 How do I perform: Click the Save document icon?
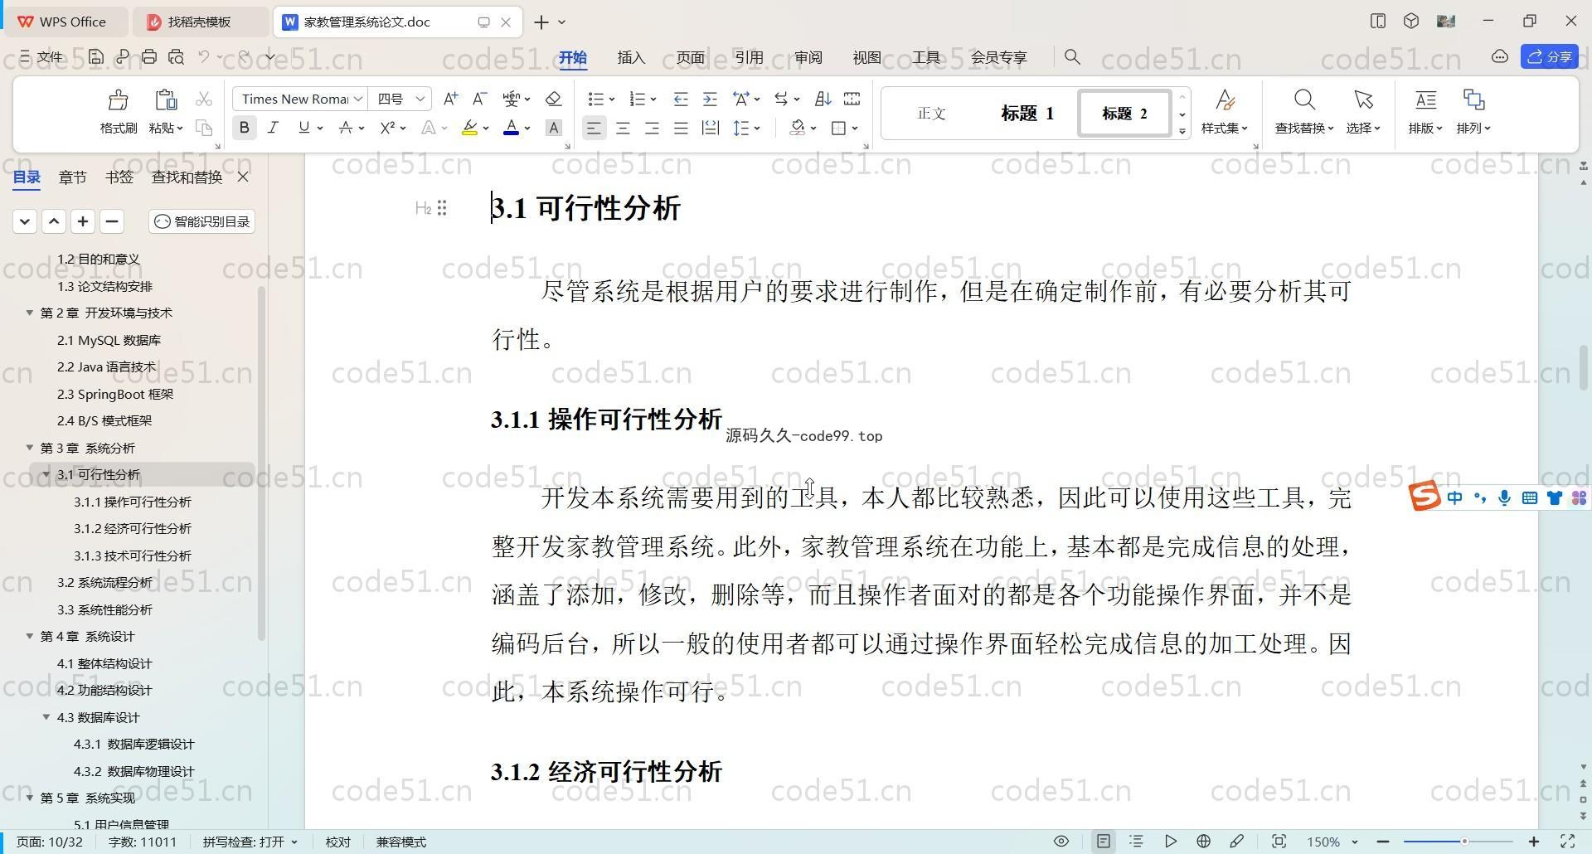tap(96, 57)
